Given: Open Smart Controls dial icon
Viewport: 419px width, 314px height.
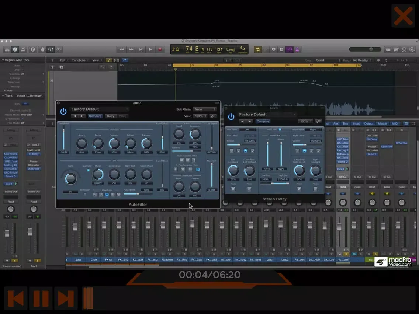Looking at the screenshot, I should coord(42,49).
